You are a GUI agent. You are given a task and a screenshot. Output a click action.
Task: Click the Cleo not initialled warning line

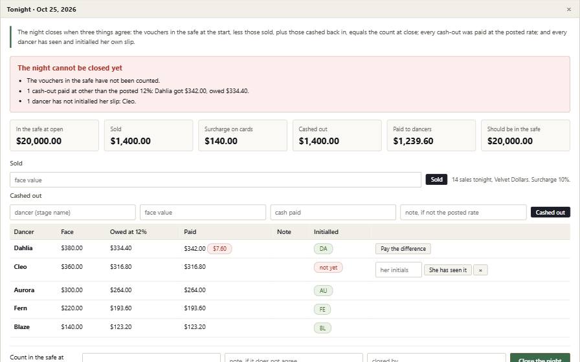pos(82,101)
